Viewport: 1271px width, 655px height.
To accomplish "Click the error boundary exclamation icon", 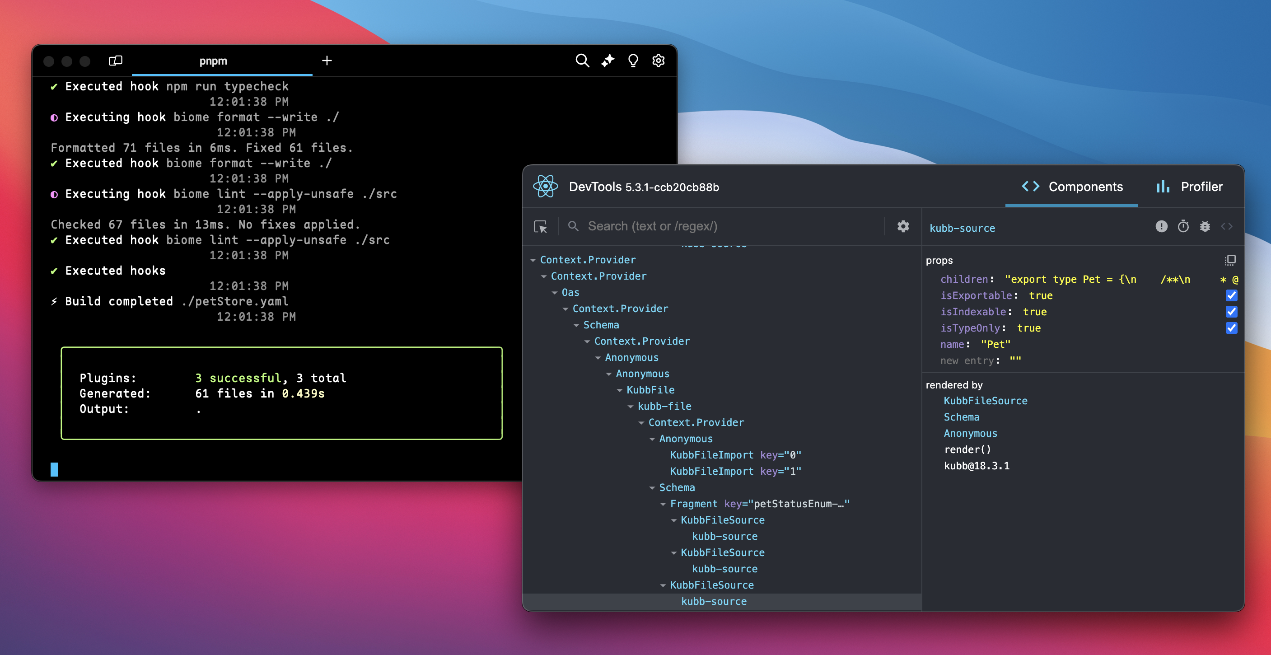I will pos(1161,226).
